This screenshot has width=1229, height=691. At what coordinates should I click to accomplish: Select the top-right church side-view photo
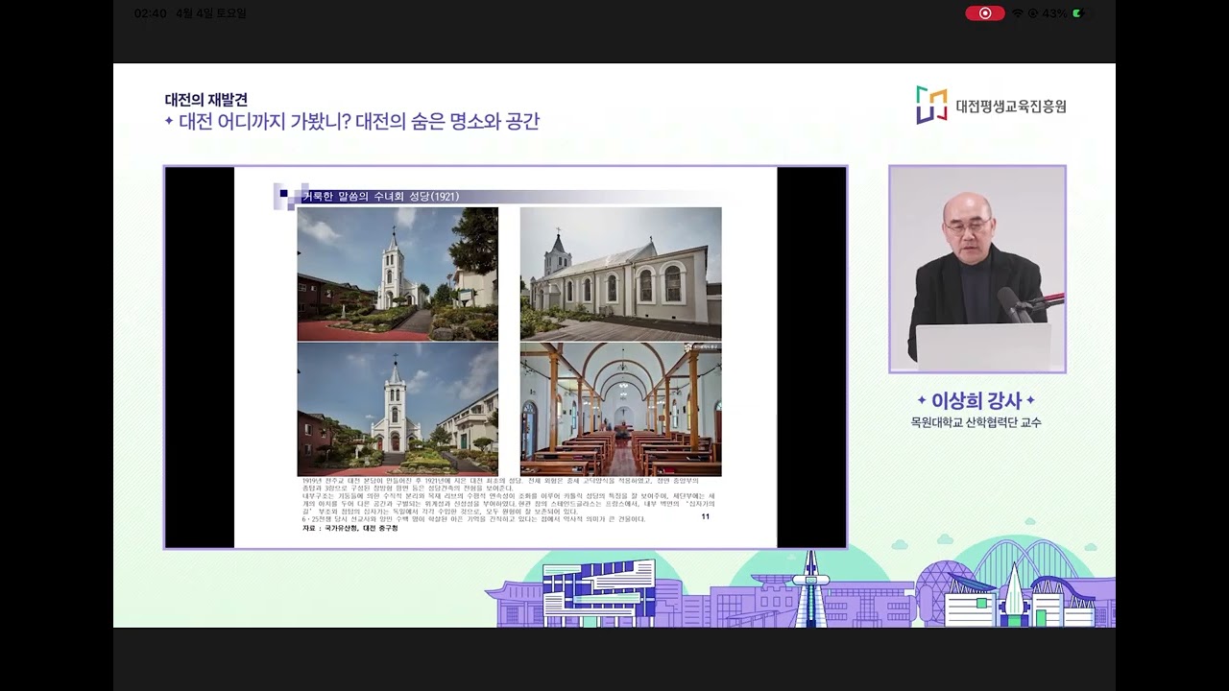(x=620, y=274)
